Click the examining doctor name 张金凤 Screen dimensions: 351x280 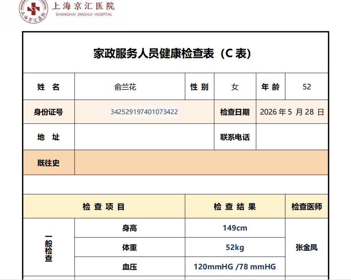click(307, 247)
